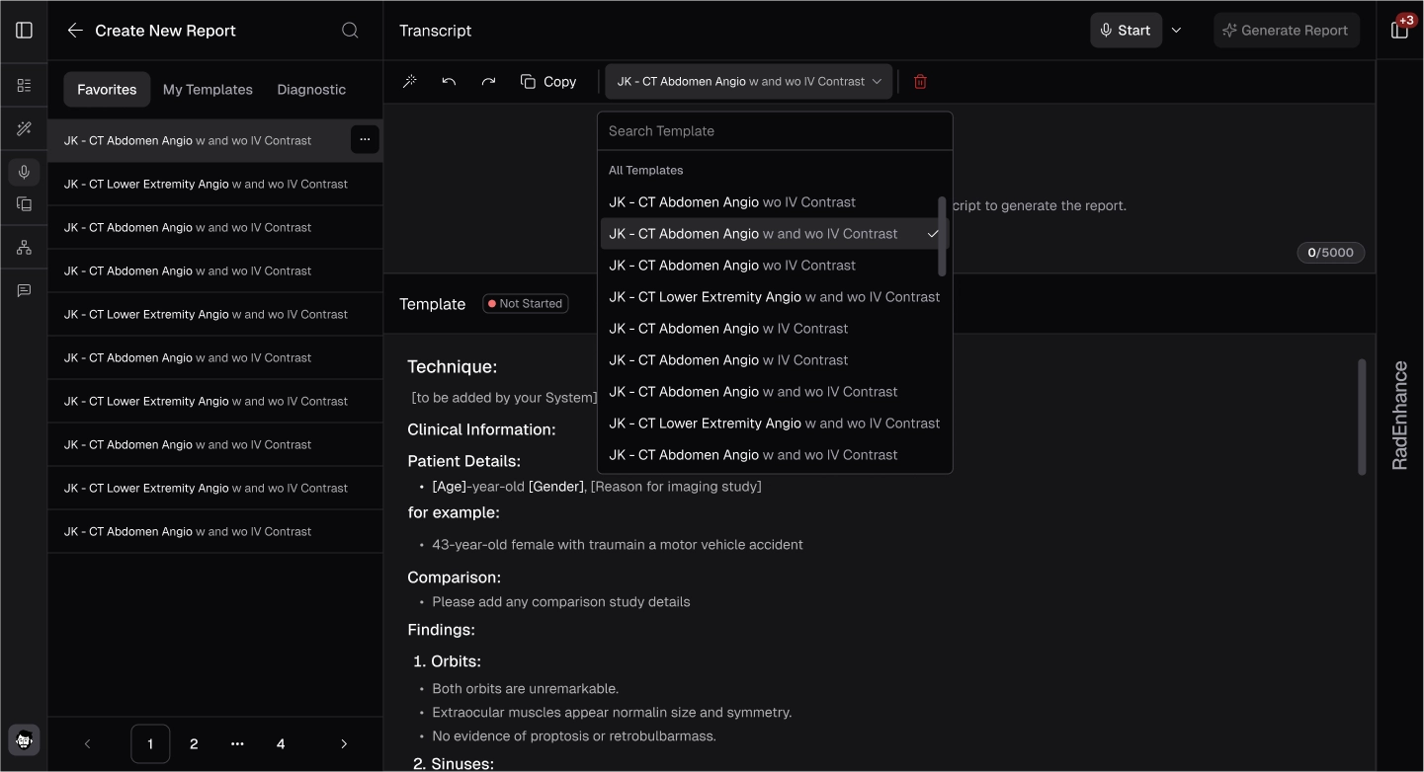Click the Comparison: heading
Viewport: 1424px width, 772px height.
tap(455, 578)
